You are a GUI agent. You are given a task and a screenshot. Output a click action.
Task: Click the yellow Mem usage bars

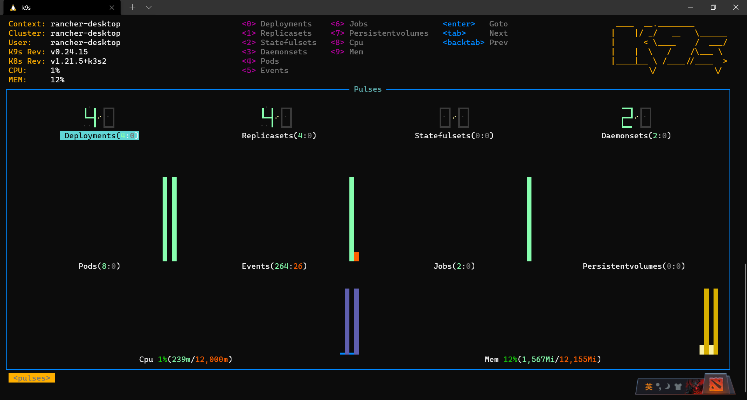709,322
